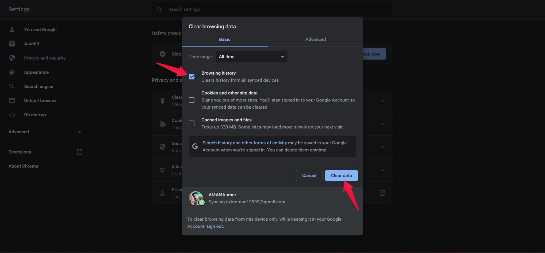
Task: Click the Settings page title
Action: (x=19, y=9)
